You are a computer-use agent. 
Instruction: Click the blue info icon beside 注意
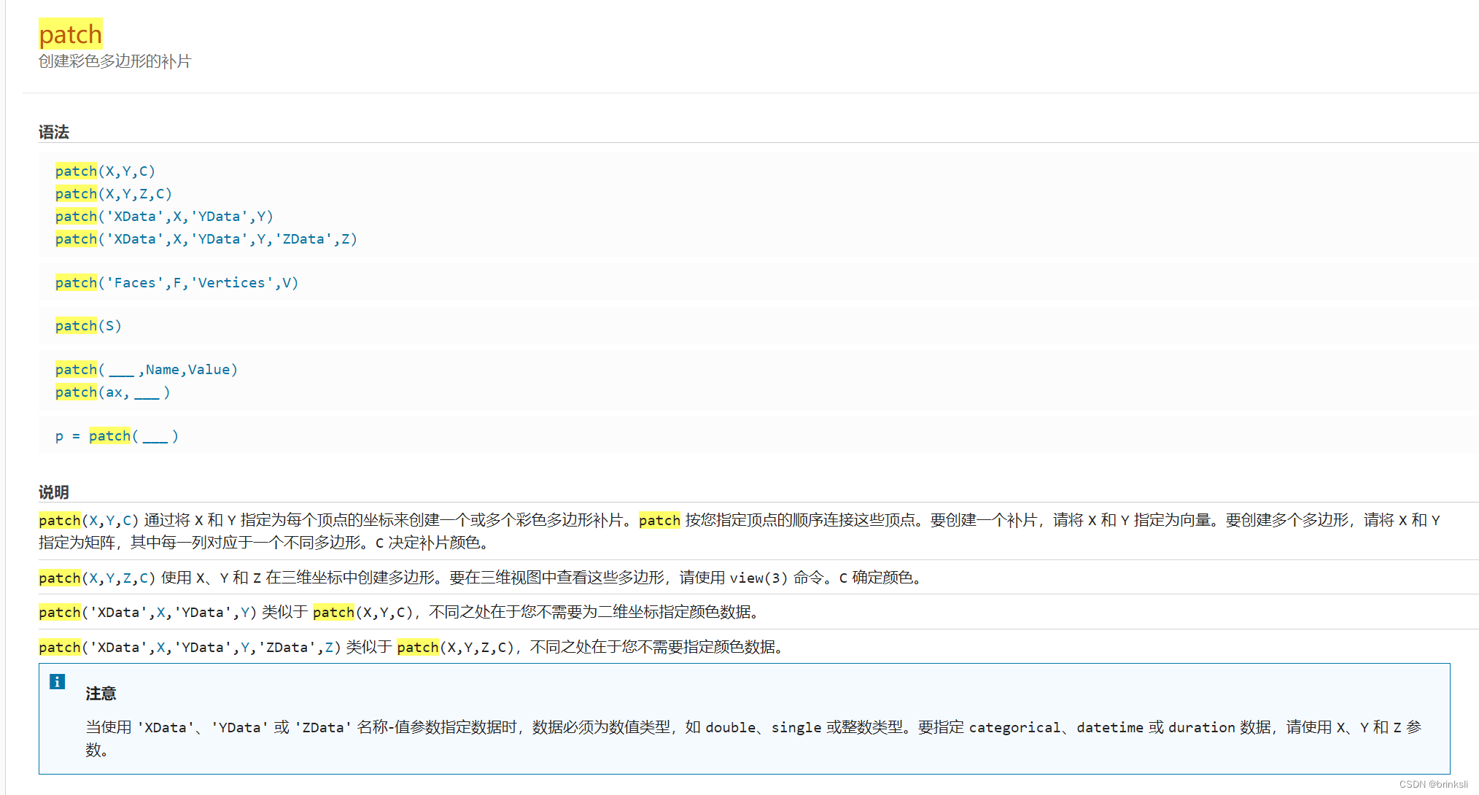point(57,682)
